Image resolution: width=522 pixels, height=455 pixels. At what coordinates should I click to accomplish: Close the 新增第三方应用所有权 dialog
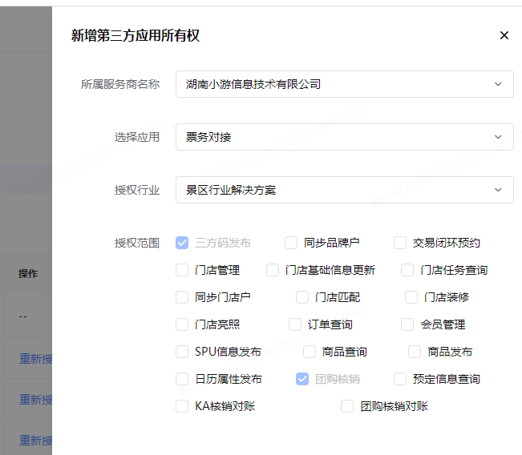tap(504, 35)
